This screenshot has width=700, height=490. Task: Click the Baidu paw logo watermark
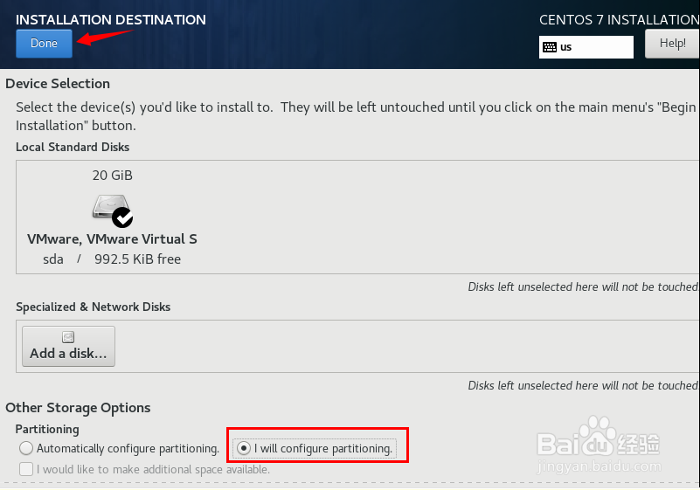pos(597,435)
